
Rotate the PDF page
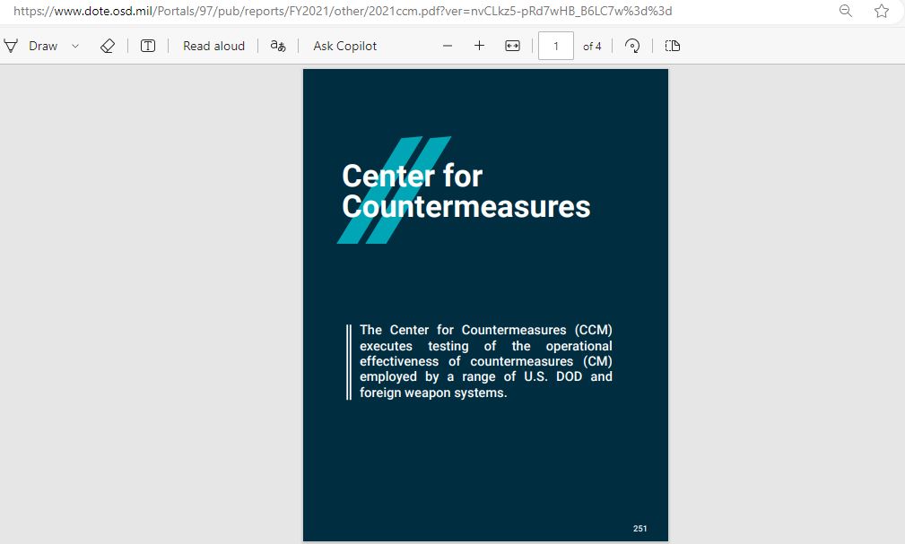pyautogui.click(x=632, y=46)
